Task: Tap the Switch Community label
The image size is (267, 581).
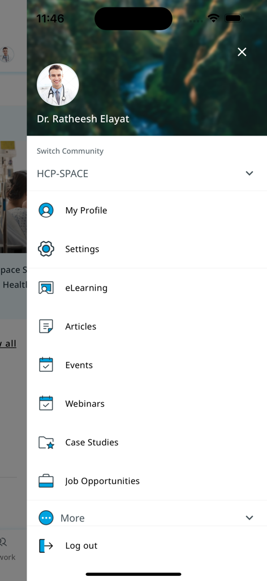Action: (x=70, y=151)
